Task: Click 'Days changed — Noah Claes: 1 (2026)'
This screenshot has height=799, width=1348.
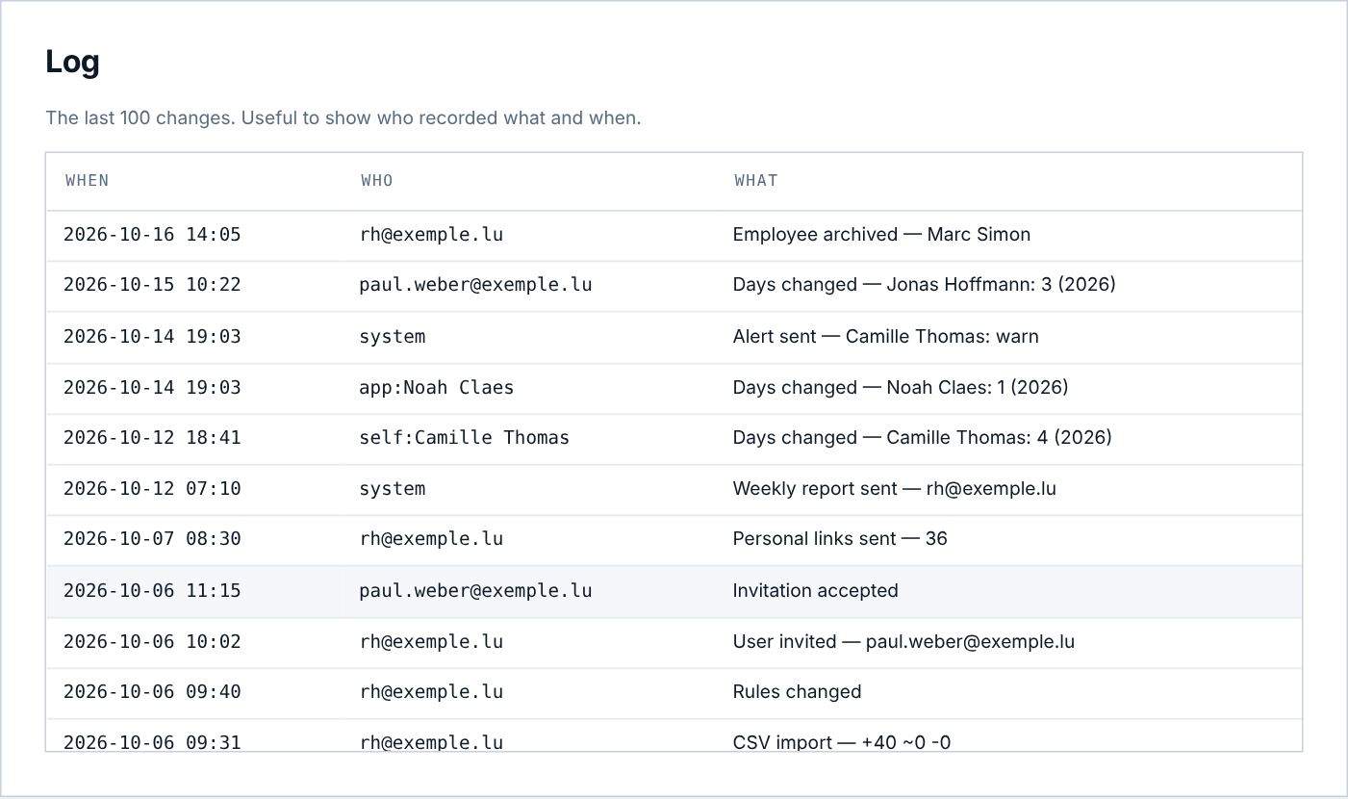Action: click(901, 388)
